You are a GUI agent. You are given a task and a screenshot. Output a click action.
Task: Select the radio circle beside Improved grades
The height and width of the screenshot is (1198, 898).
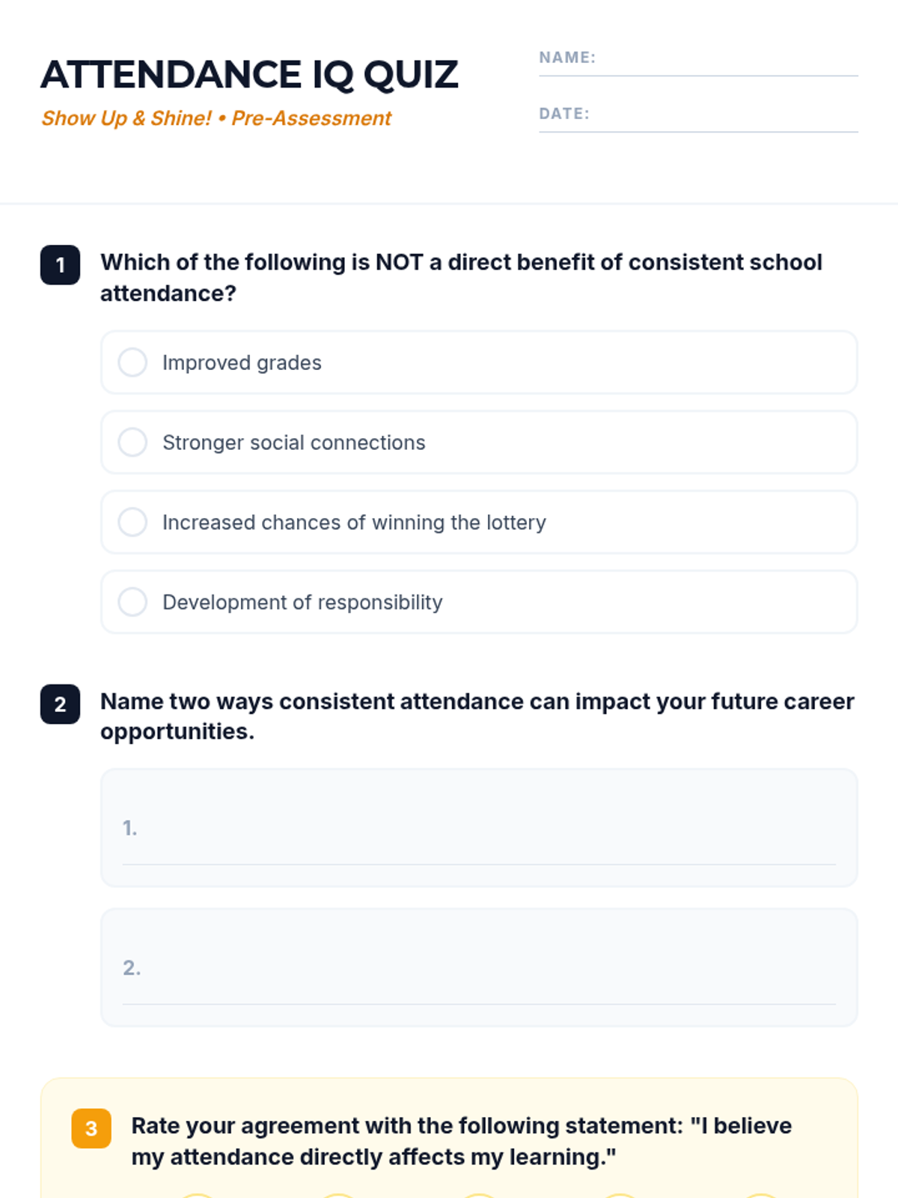click(x=132, y=362)
